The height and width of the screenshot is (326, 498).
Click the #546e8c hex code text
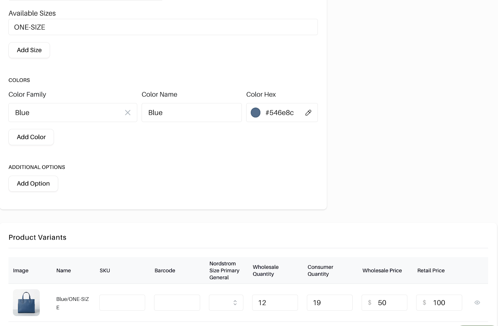(280, 113)
